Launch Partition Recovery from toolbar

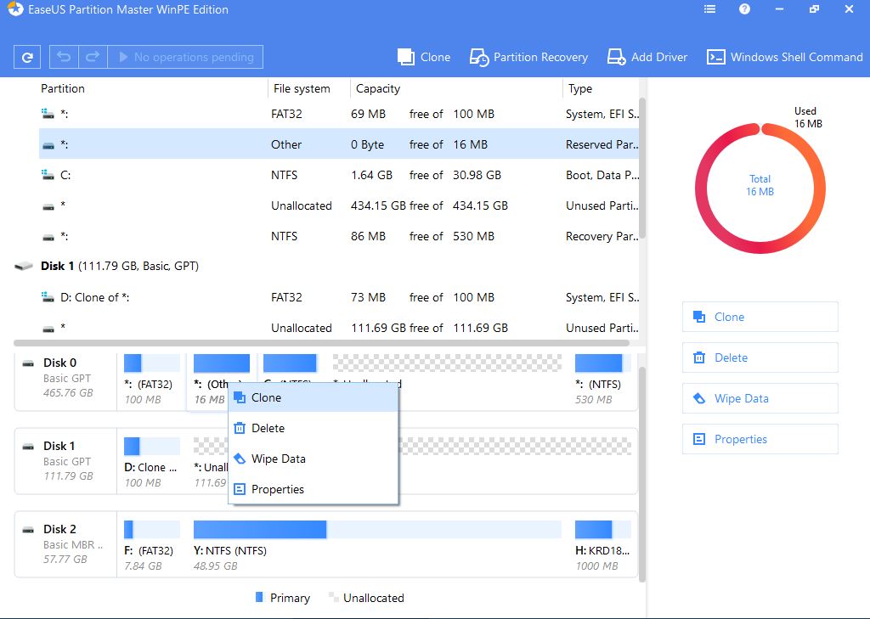point(528,57)
